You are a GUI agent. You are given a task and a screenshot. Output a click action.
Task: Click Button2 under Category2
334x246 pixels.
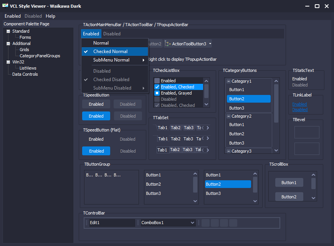(x=249, y=134)
